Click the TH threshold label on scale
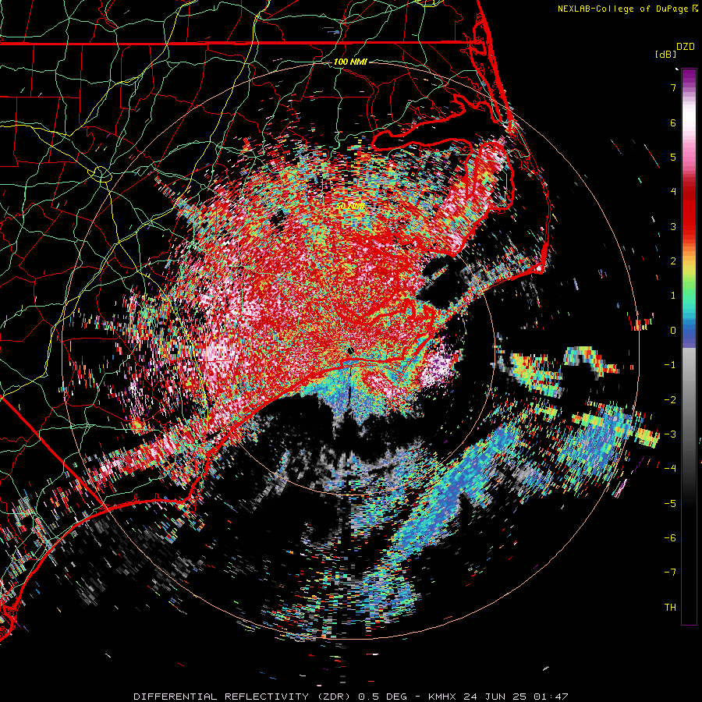Screen dimensions: 702x702 point(670,608)
